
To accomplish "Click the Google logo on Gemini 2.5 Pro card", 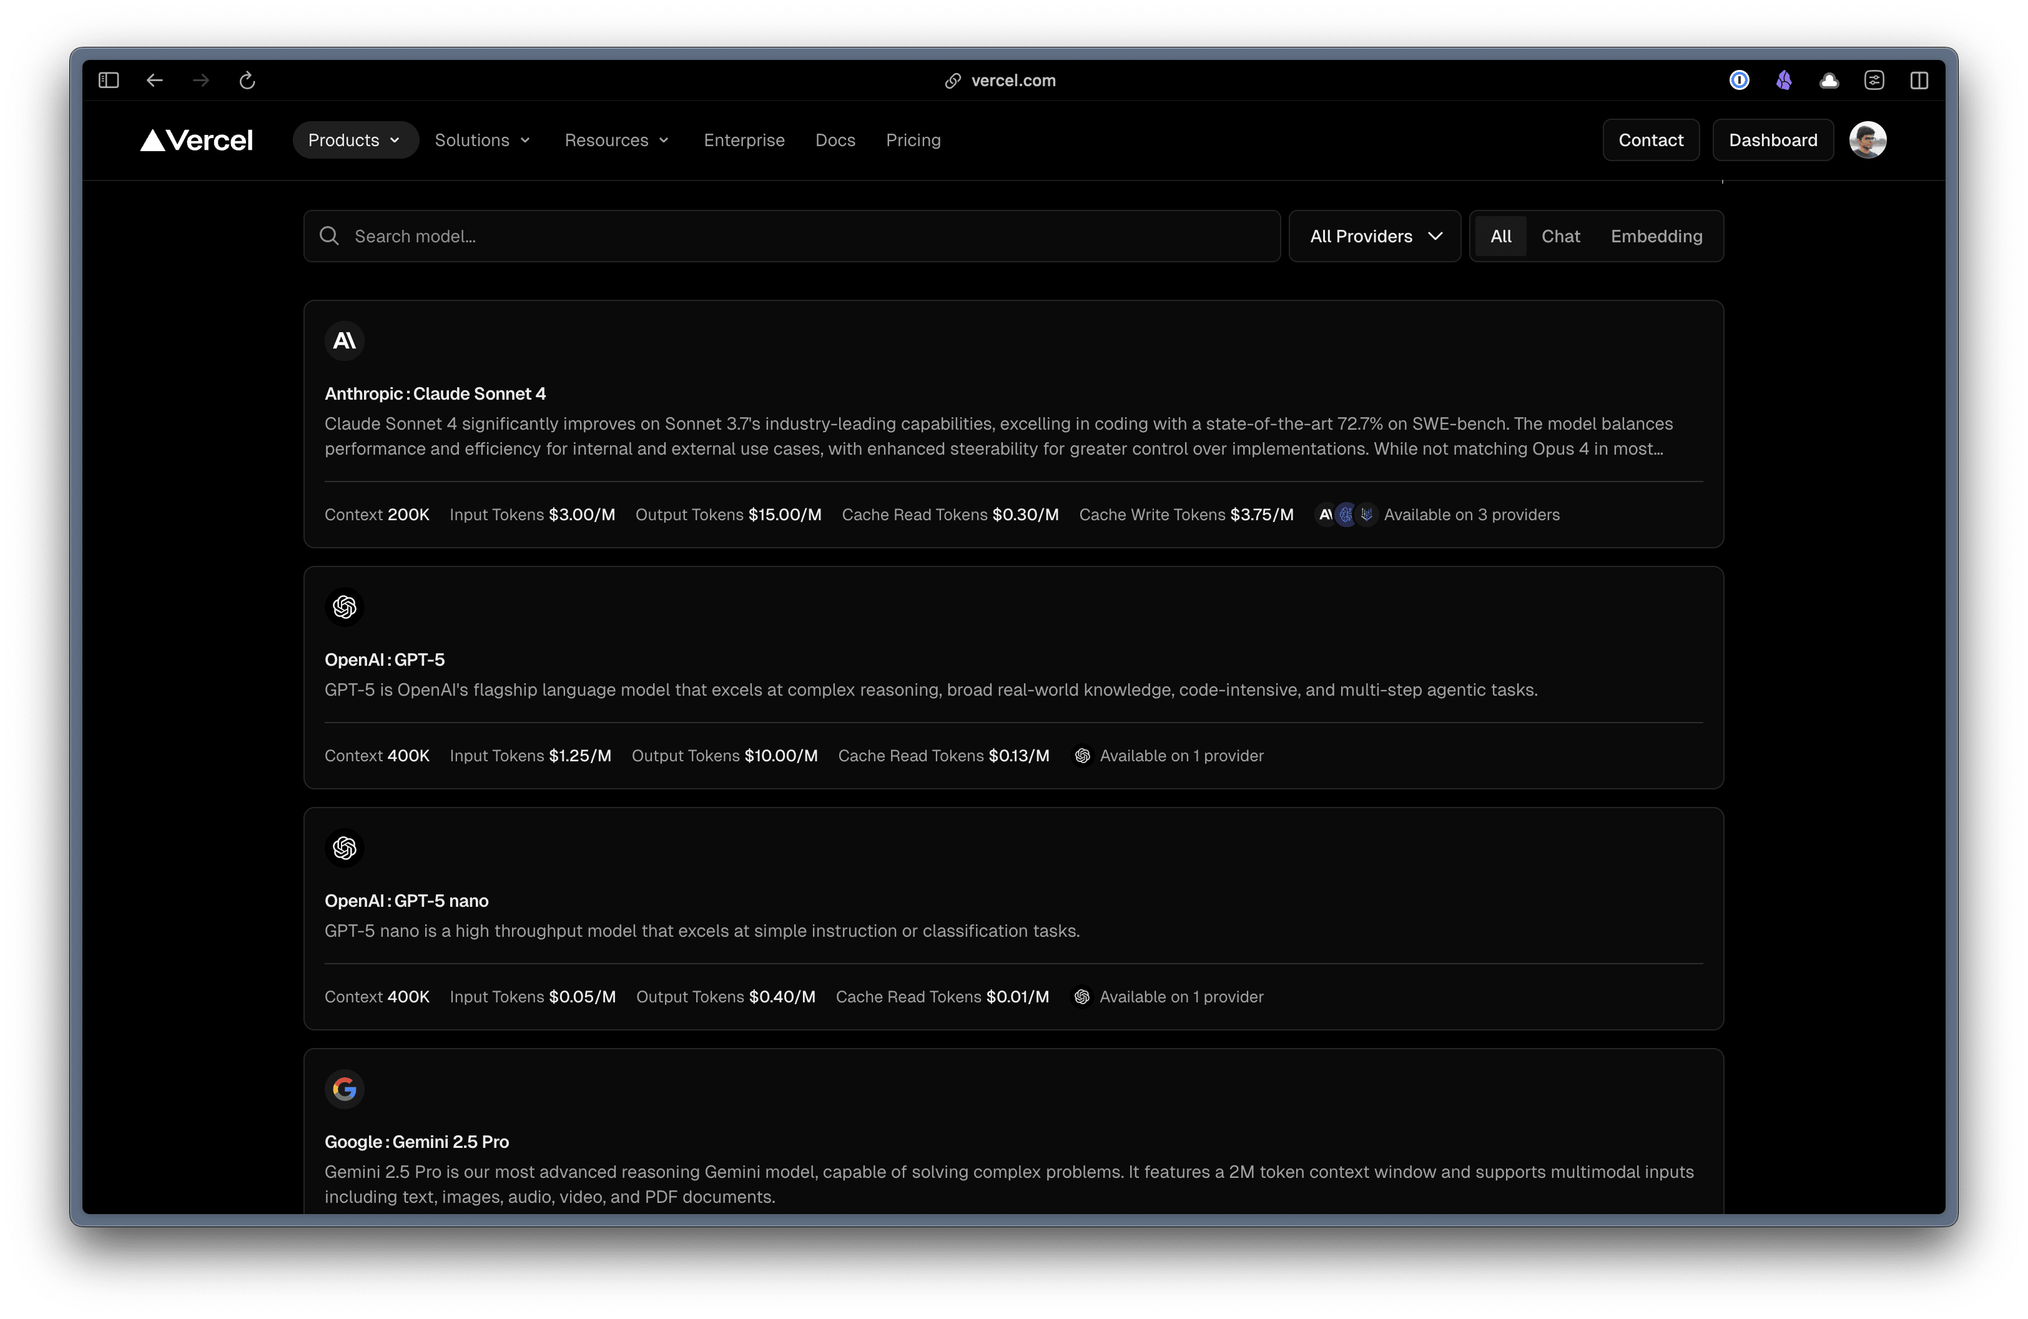I will pos(344,1089).
